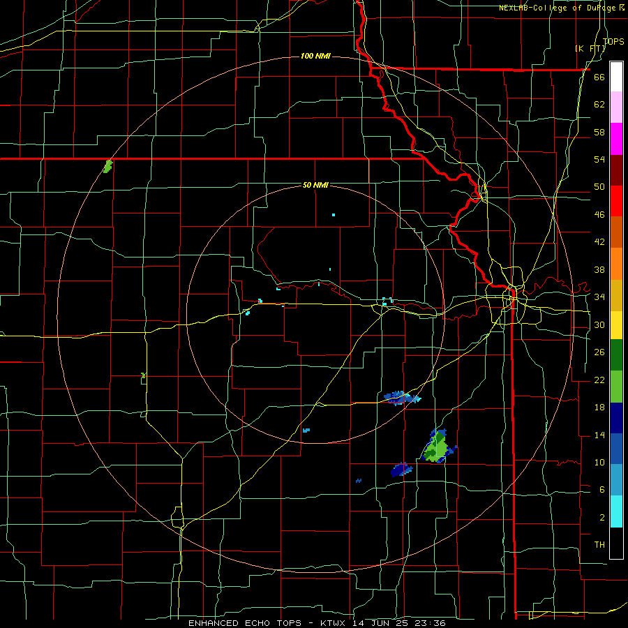Click the 62 value on the scale
Screen dimensions: 628x628
point(599,105)
